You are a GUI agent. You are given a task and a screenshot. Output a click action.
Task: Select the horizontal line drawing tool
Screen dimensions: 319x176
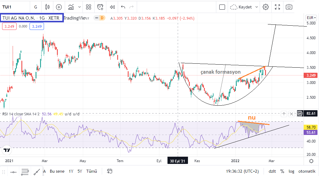pyautogui.click(x=14, y=172)
